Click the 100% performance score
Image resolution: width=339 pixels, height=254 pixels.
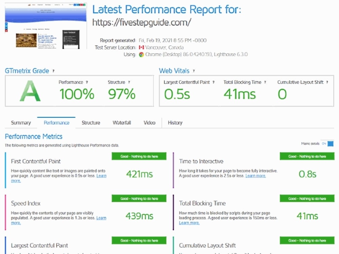[77, 94]
